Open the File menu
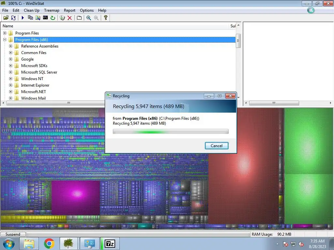Screen dimensions: 334x250 pyautogui.click(x=5, y=10)
